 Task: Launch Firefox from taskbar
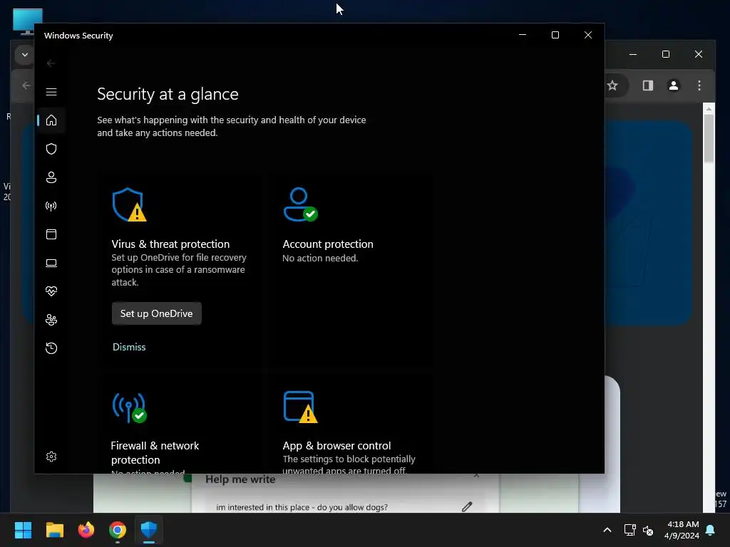[86, 530]
